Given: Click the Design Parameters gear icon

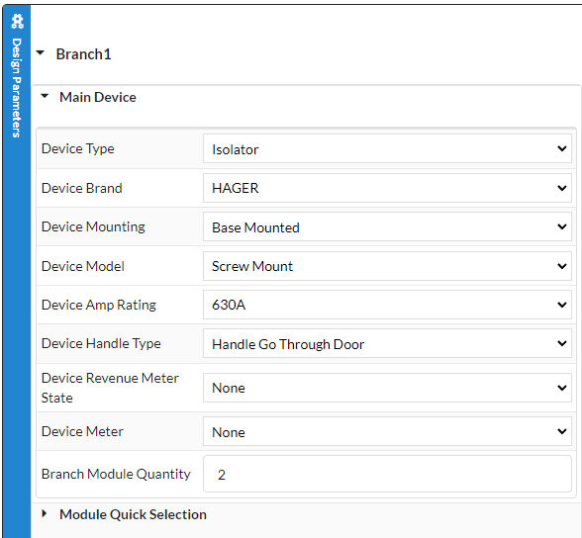Looking at the screenshot, I should pos(17,22).
